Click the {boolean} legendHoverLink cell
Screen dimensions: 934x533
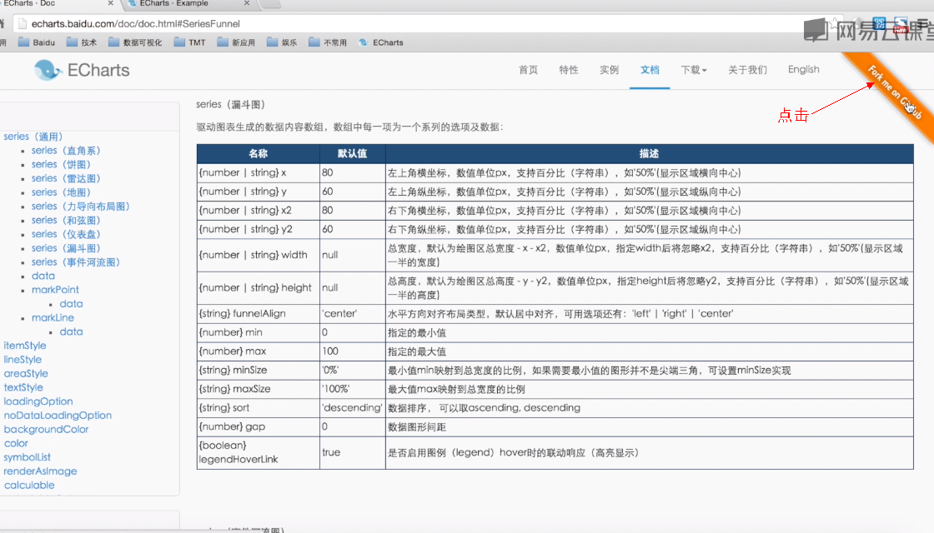[x=258, y=452]
